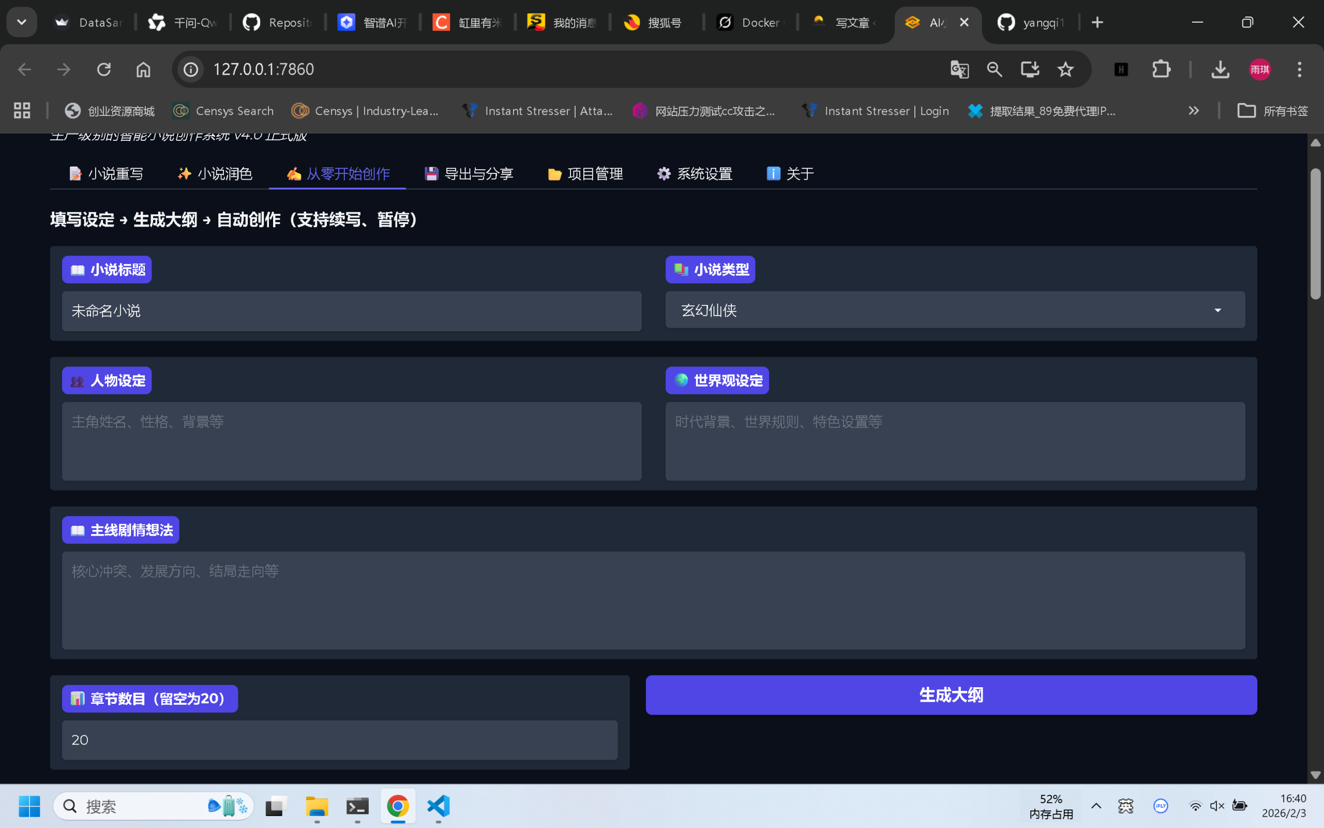Open the Extensions puzzle icon
This screenshot has width=1324, height=828.
click(x=1161, y=69)
